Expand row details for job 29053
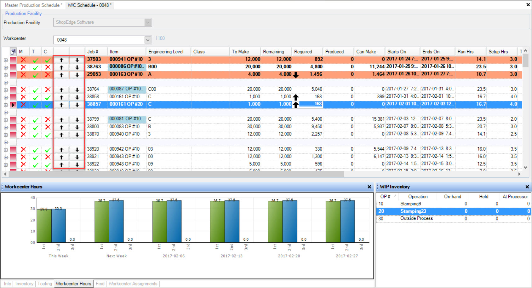 tap(6, 75)
